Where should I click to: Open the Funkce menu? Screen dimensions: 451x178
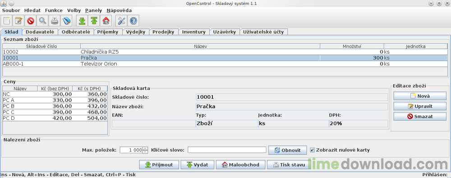point(54,10)
